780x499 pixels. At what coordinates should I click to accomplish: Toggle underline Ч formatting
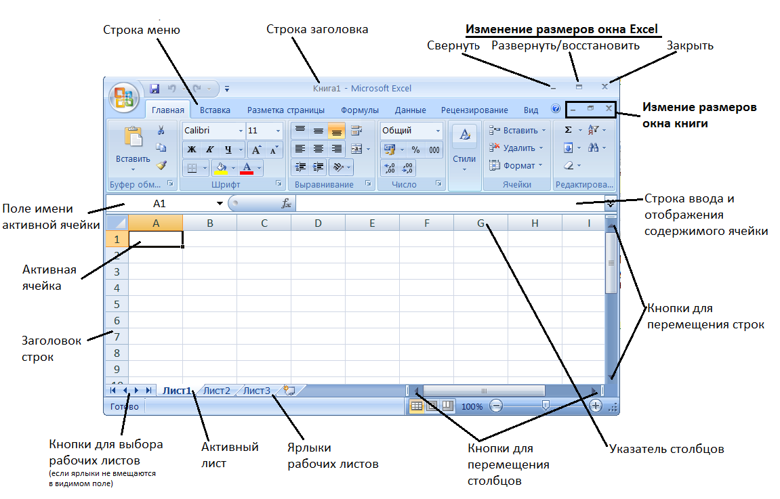pyautogui.click(x=228, y=149)
